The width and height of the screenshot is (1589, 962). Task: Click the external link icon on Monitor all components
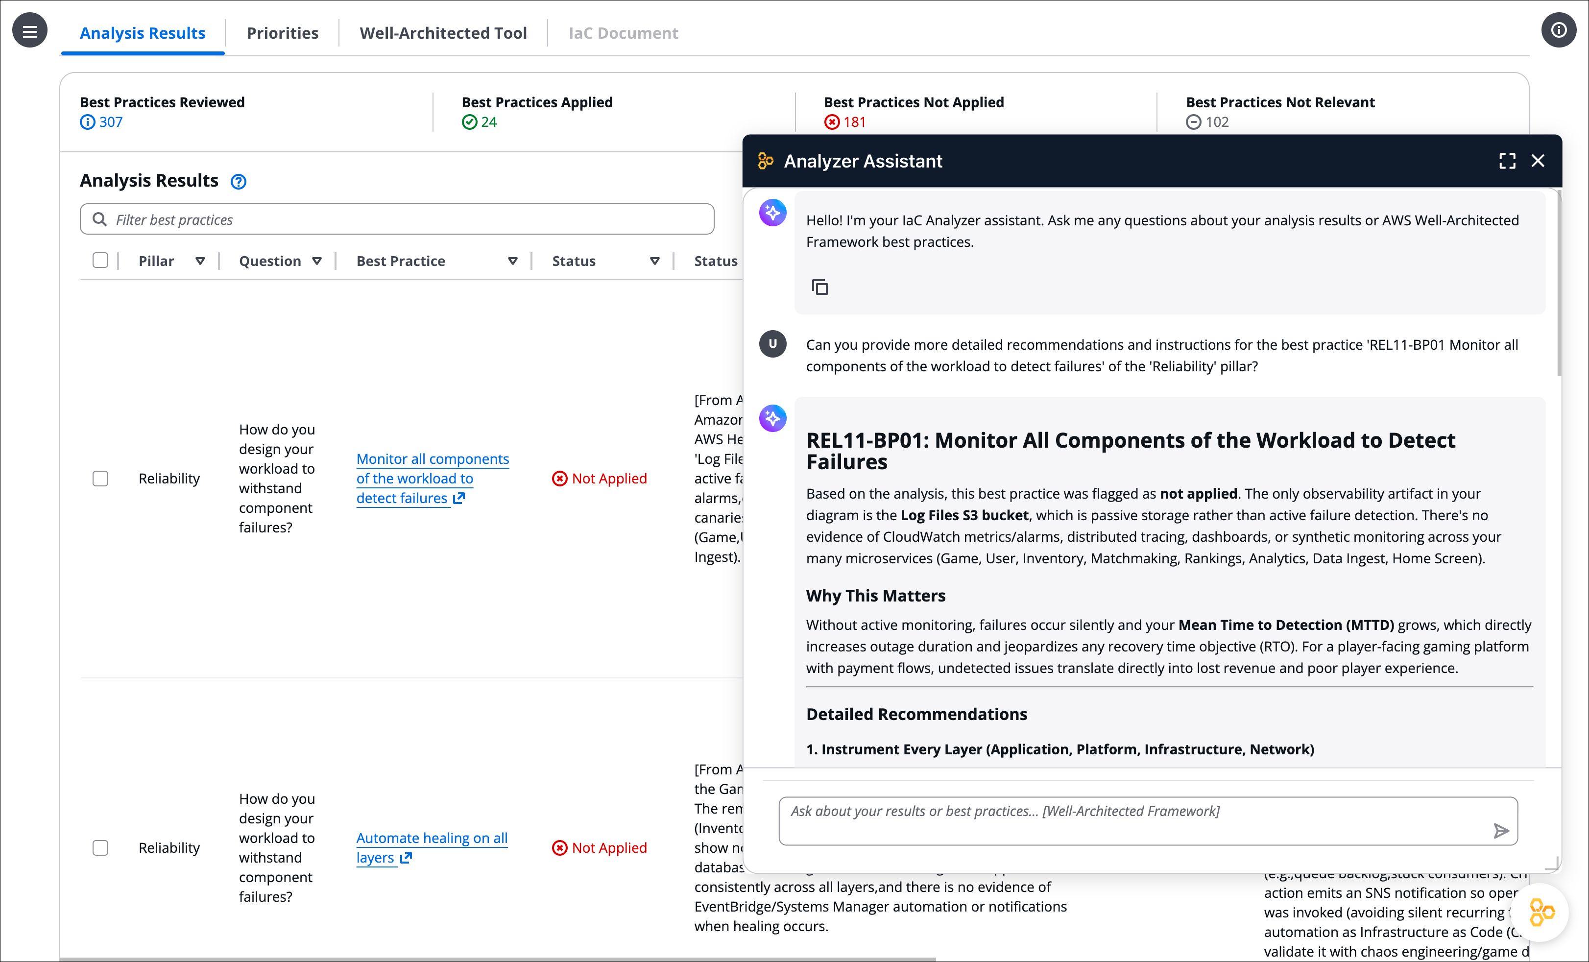click(x=458, y=498)
